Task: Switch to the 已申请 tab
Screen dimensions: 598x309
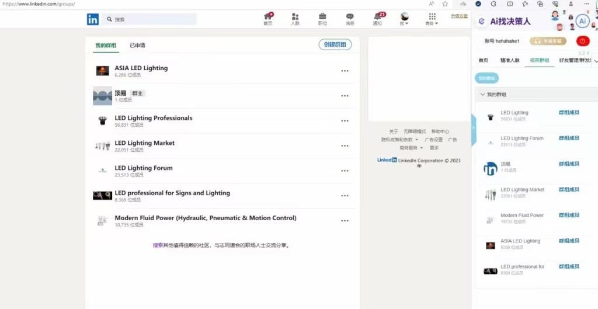Action: [137, 45]
